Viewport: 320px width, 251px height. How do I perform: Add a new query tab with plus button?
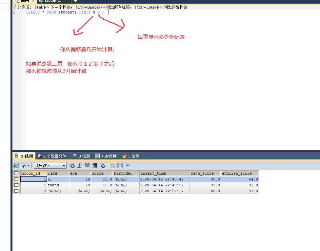click(75, 1)
